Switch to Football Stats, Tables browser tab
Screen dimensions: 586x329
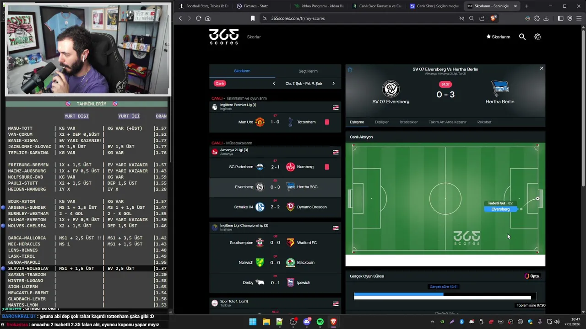204,6
